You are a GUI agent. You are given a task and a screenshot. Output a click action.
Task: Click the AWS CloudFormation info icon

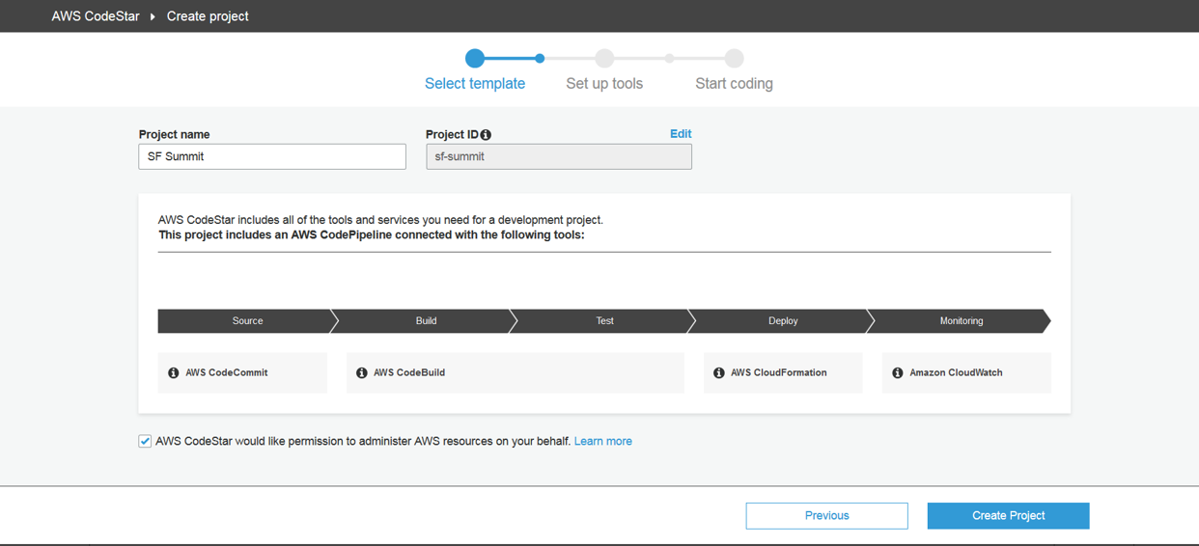tap(719, 373)
